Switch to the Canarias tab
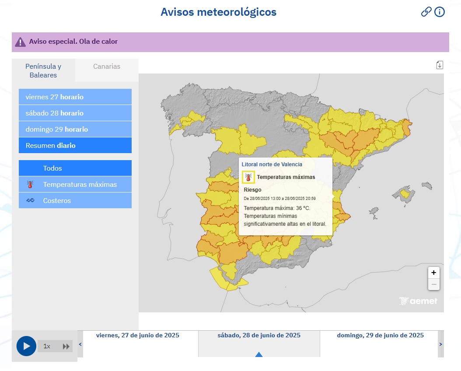This screenshot has width=461, height=371. coord(107,66)
